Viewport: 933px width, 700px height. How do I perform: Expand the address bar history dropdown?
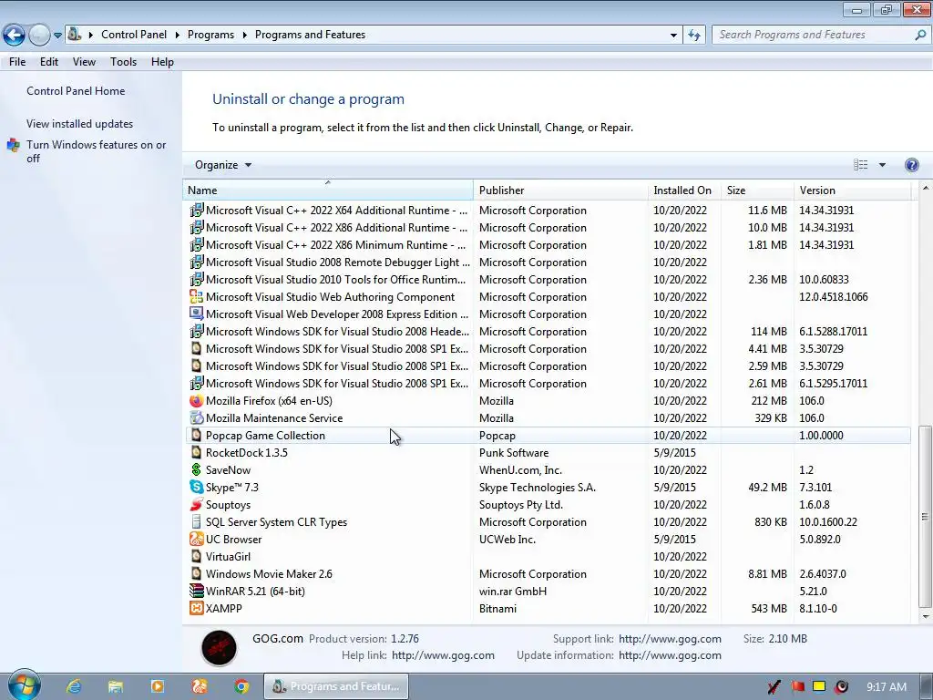click(673, 36)
